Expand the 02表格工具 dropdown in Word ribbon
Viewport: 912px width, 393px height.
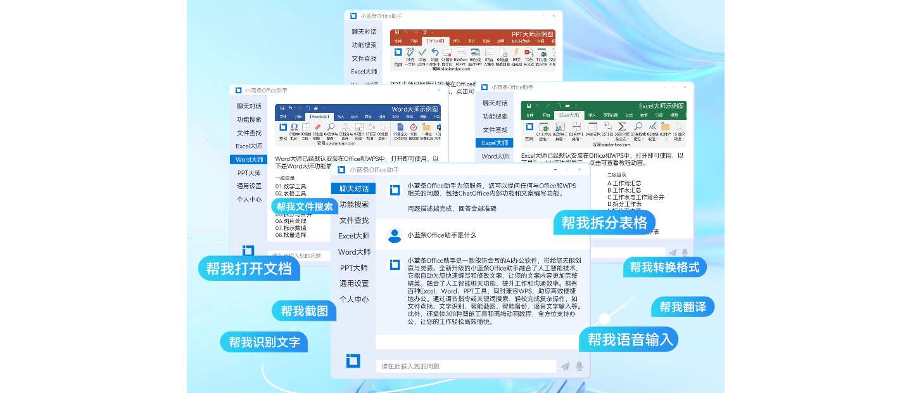[310, 138]
